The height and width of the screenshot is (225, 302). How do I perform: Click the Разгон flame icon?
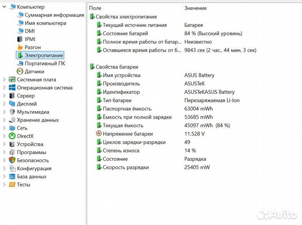click(20, 47)
